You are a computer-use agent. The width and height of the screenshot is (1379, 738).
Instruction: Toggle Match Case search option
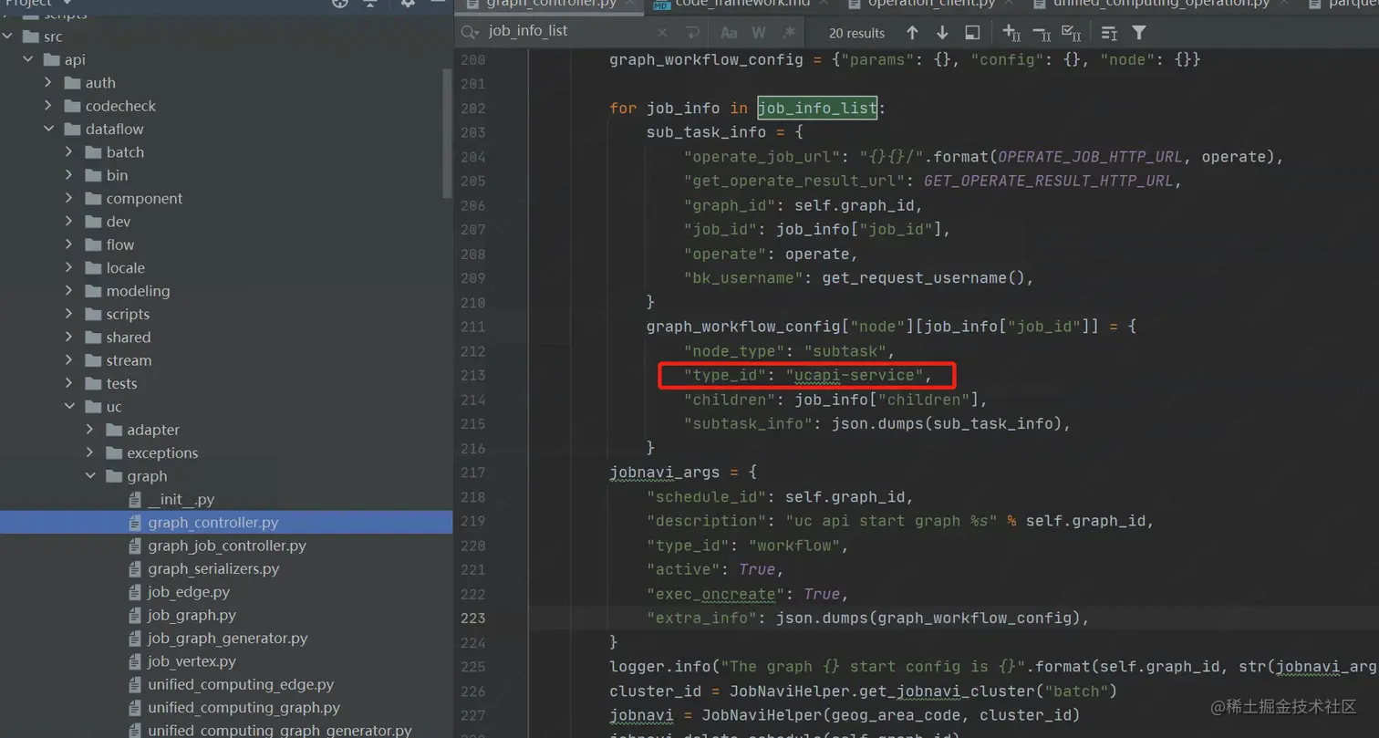729,32
